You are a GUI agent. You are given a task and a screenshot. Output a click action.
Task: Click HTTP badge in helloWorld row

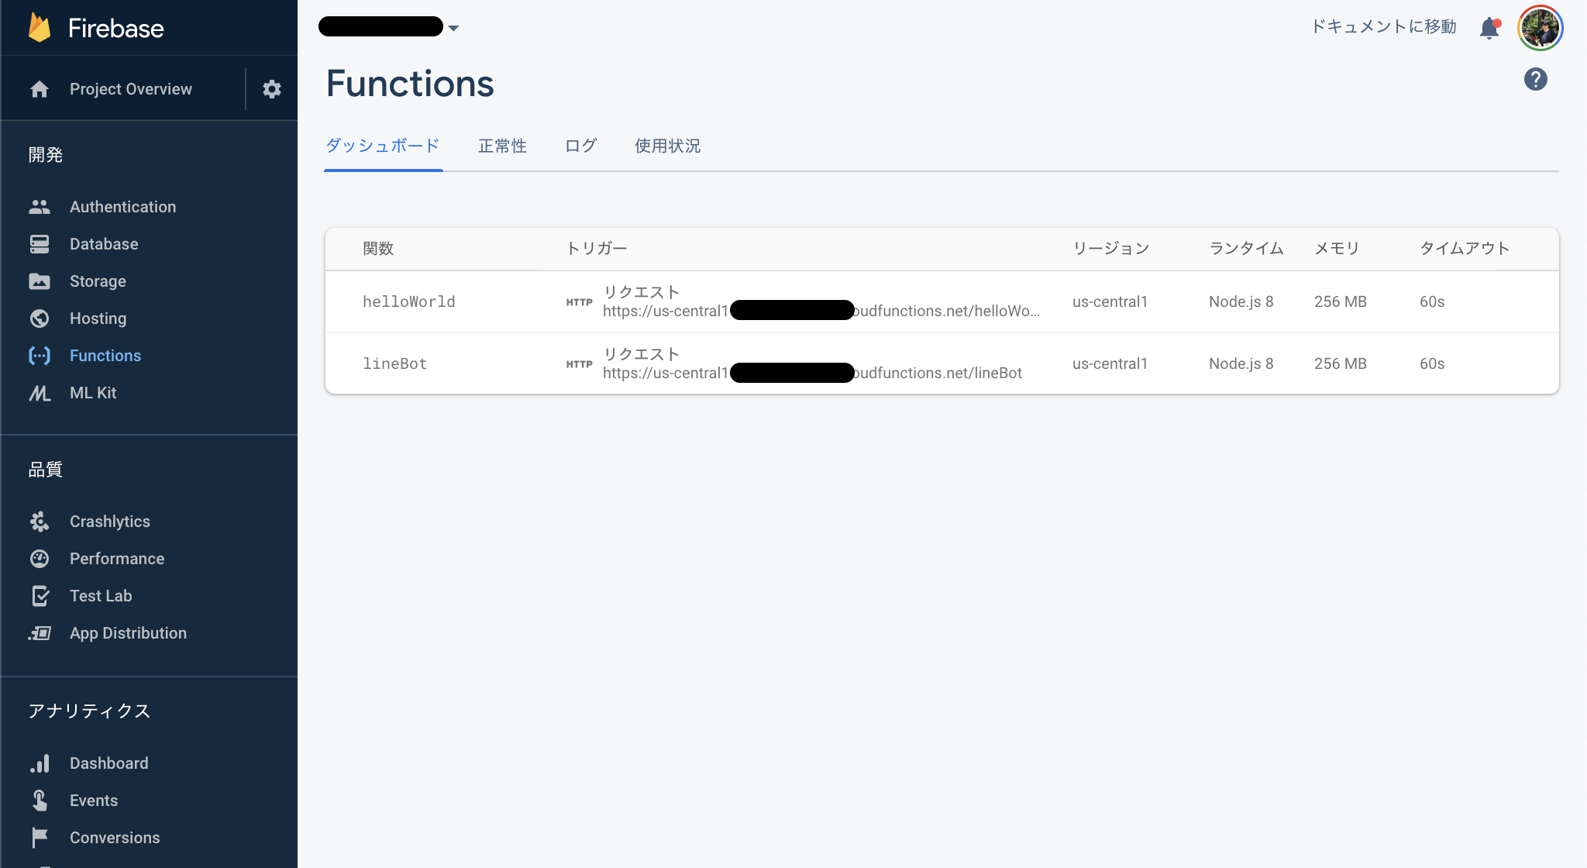pos(579,302)
